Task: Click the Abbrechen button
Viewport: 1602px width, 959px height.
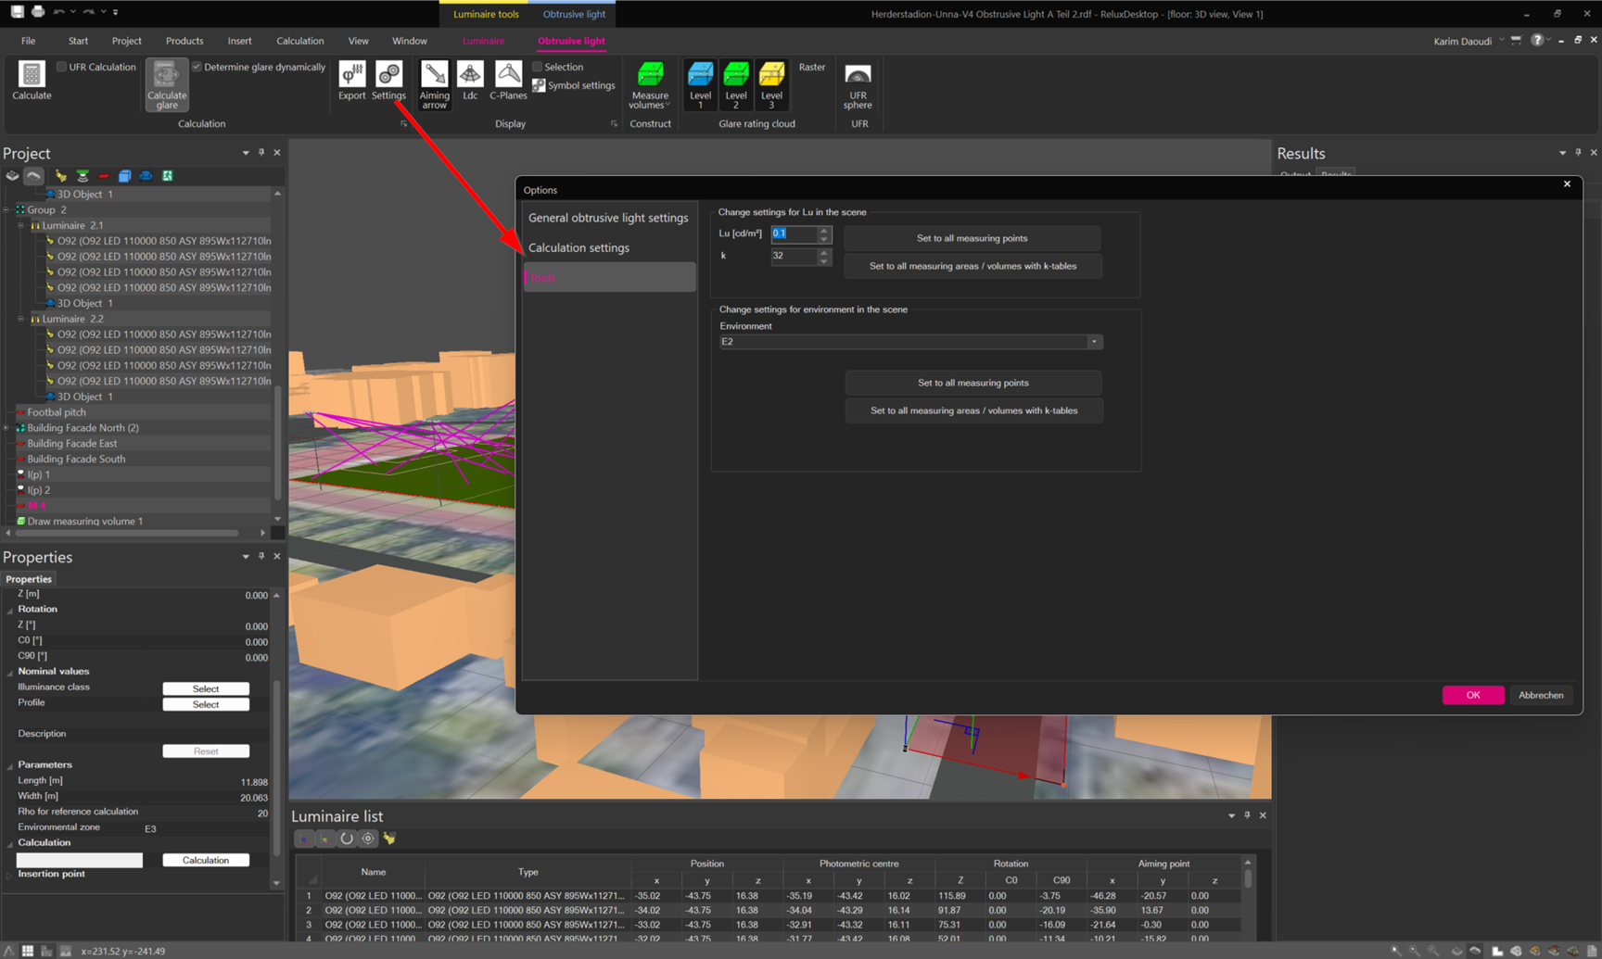Action: click(1540, 695)
